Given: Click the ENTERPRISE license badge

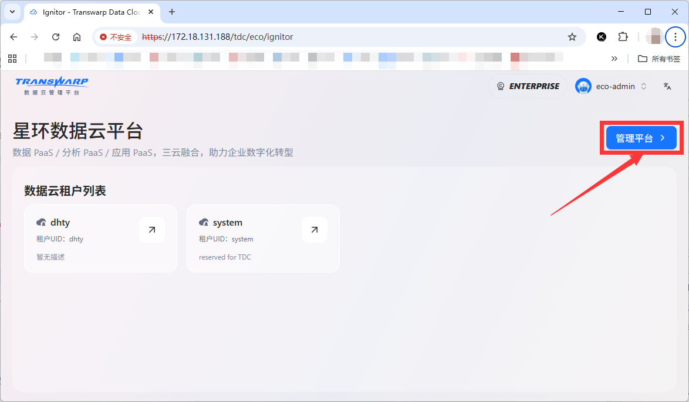Looking at the screenshot, I should 527,86.
